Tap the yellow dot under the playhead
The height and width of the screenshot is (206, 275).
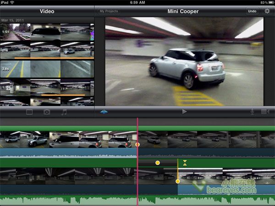coord(137,145)
